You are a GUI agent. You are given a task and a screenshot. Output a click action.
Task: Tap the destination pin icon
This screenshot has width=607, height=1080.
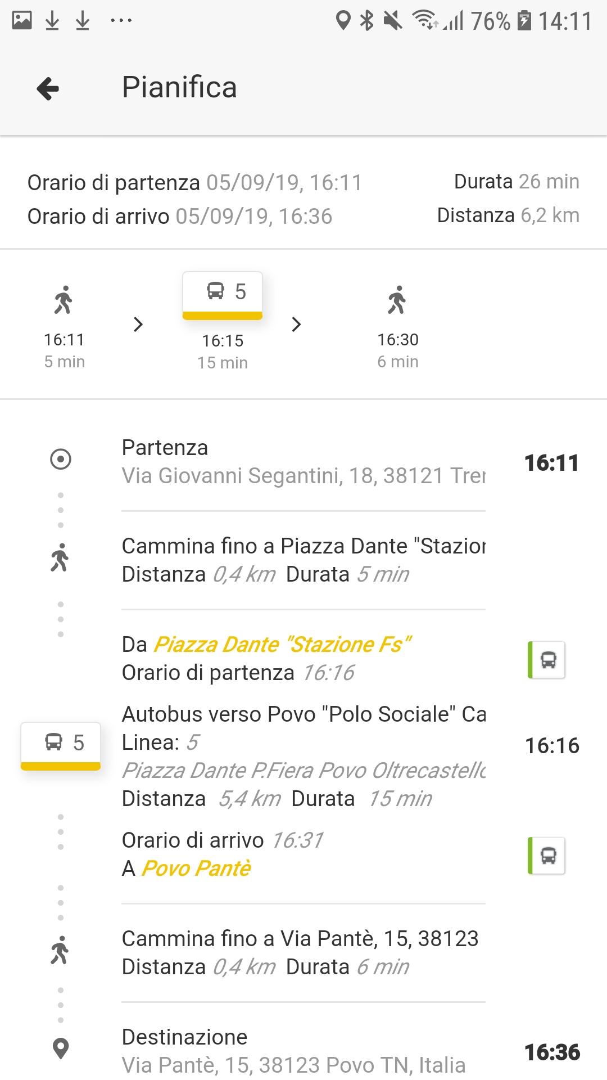tap(61, 1048)
